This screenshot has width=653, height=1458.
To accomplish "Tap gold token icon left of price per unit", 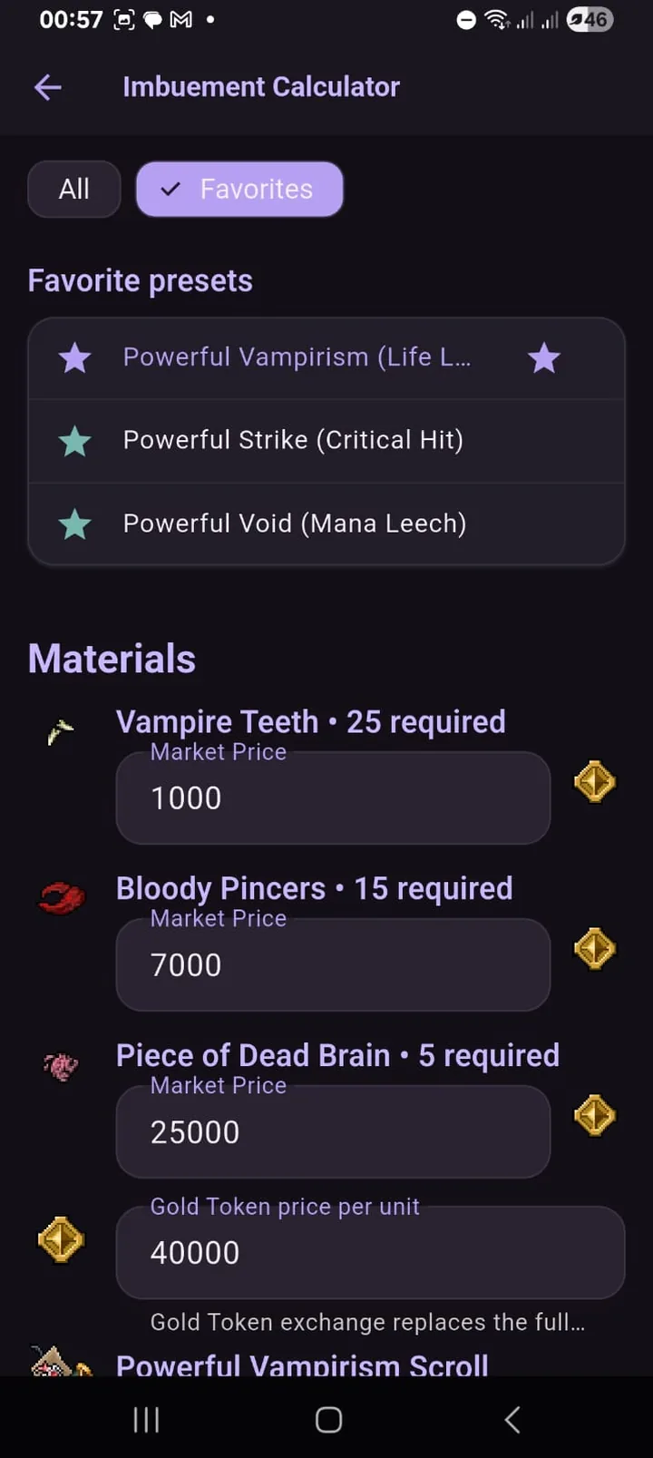I will (x=61, y=1240).
